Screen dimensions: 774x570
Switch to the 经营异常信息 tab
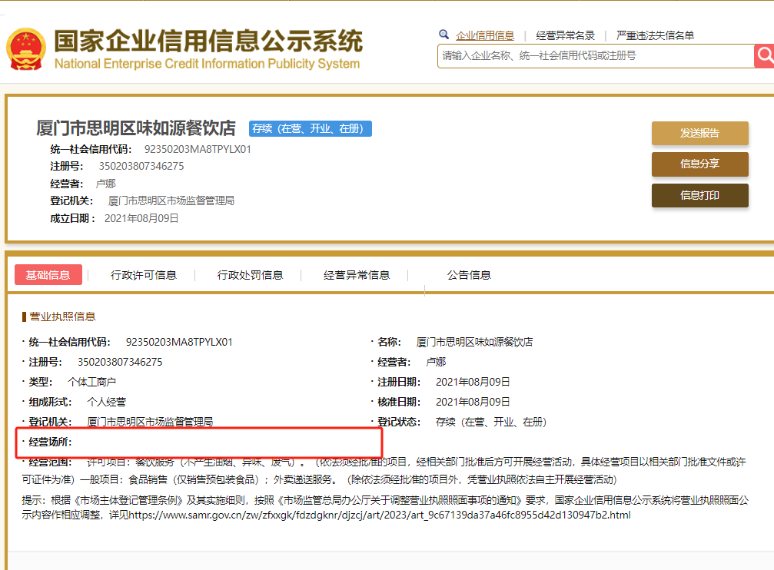357,275
